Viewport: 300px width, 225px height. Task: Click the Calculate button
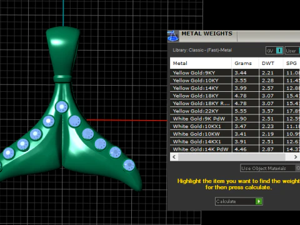239,201
